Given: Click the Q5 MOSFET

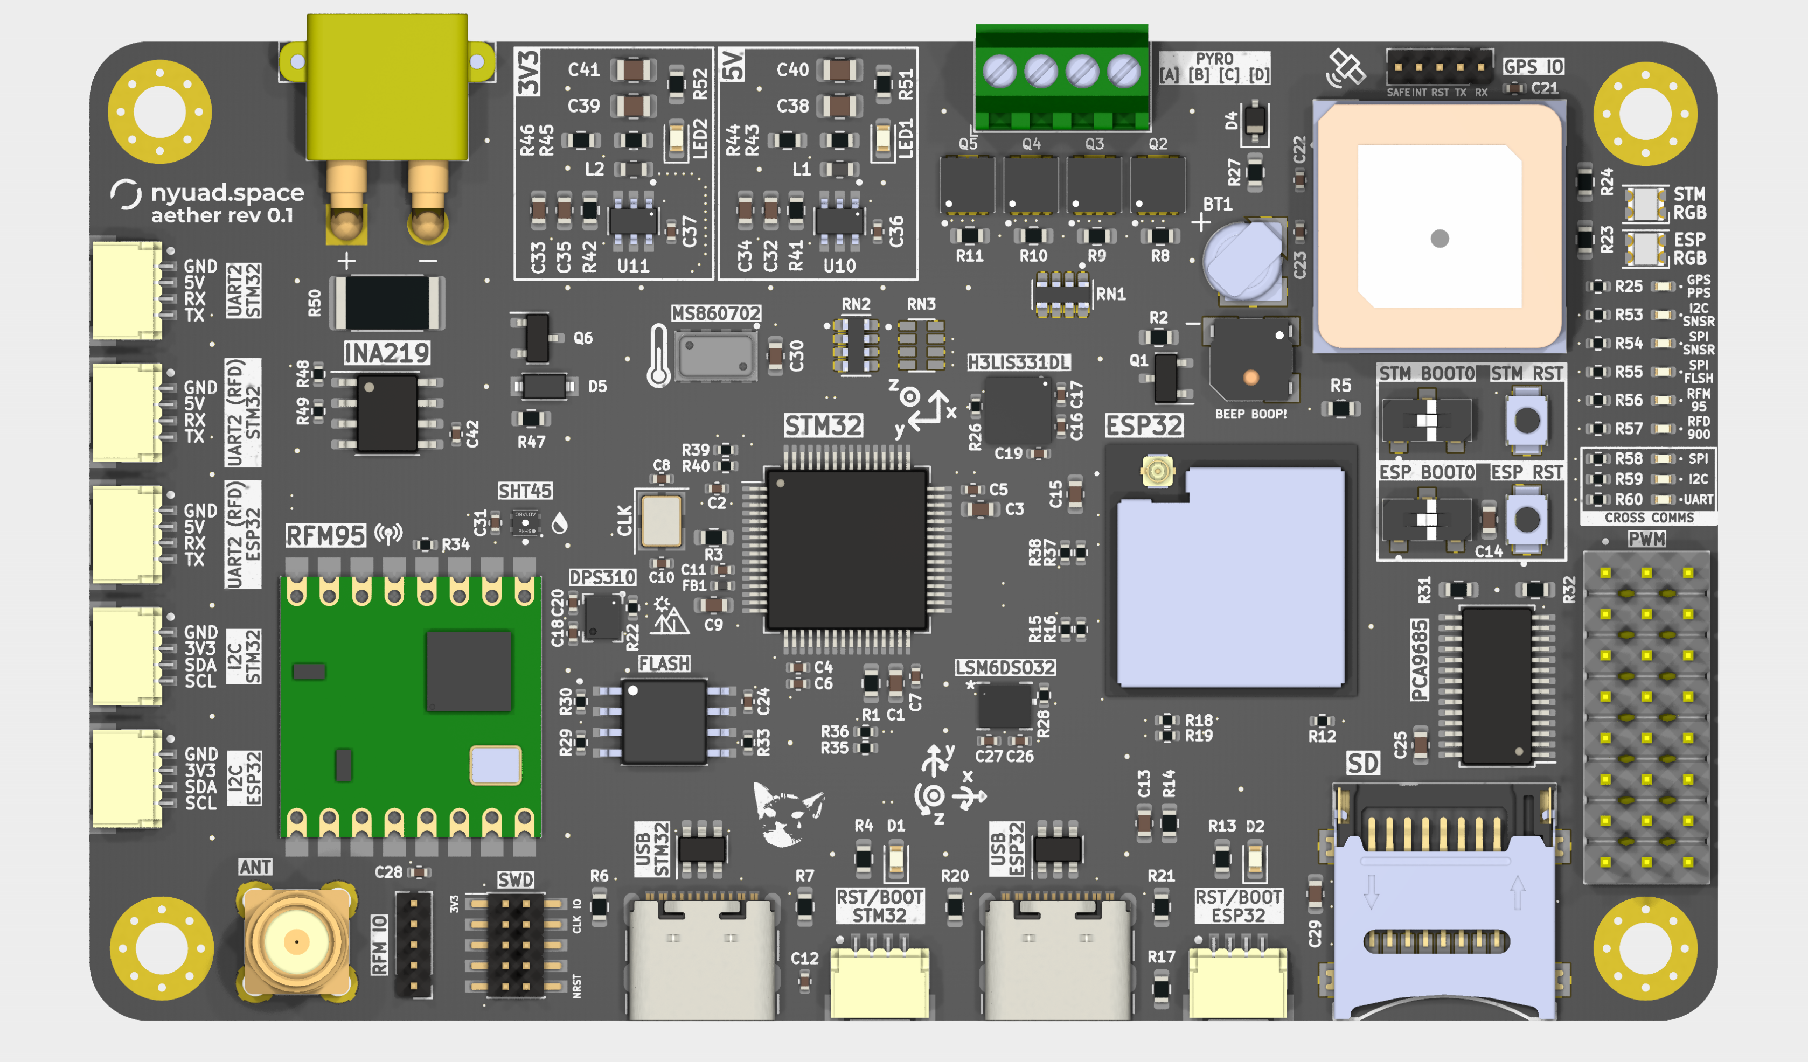Looking at the screenshot, I should (x=967, y=185).
